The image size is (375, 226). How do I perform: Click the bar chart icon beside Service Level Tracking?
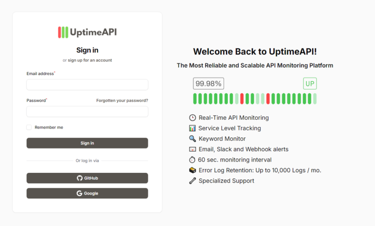pos(192,128)
